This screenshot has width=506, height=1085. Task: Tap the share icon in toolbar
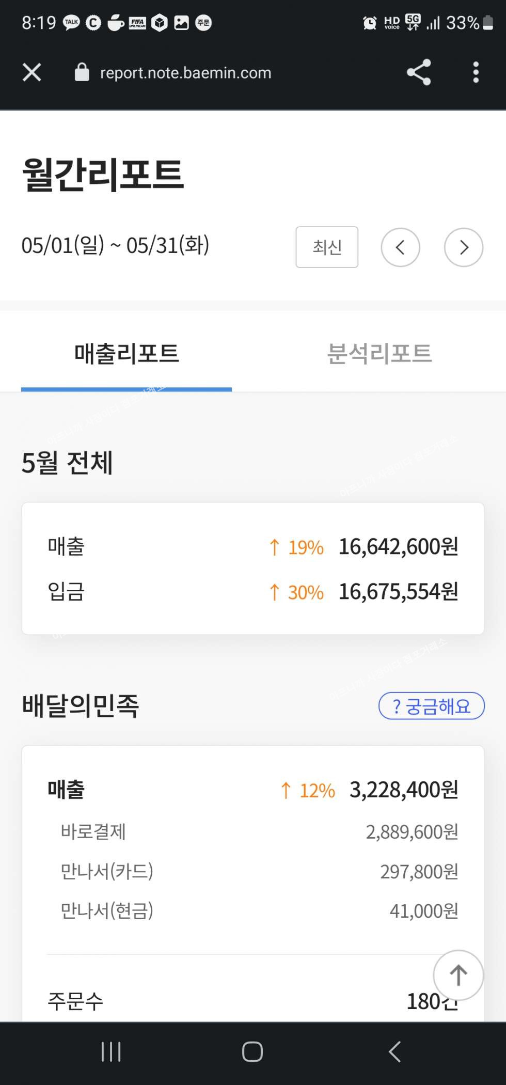[x=418, y=72]
